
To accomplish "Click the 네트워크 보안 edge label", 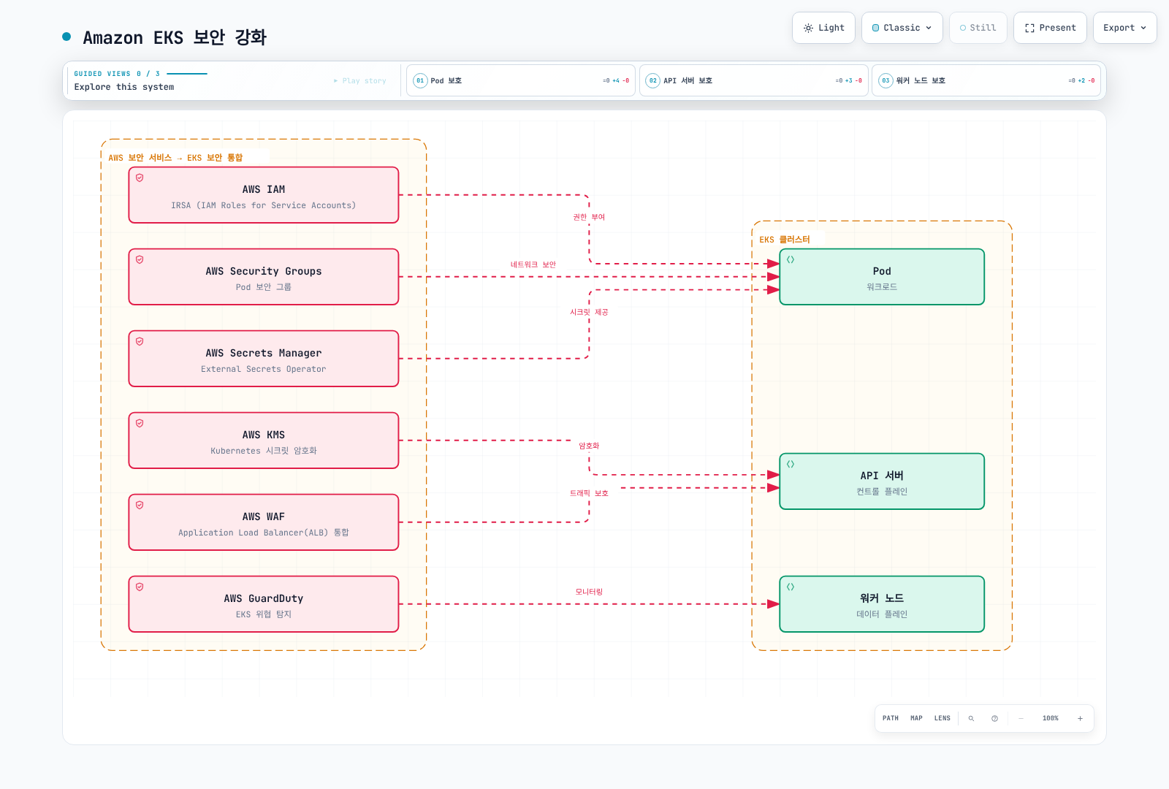I will [x=533, y=264].
